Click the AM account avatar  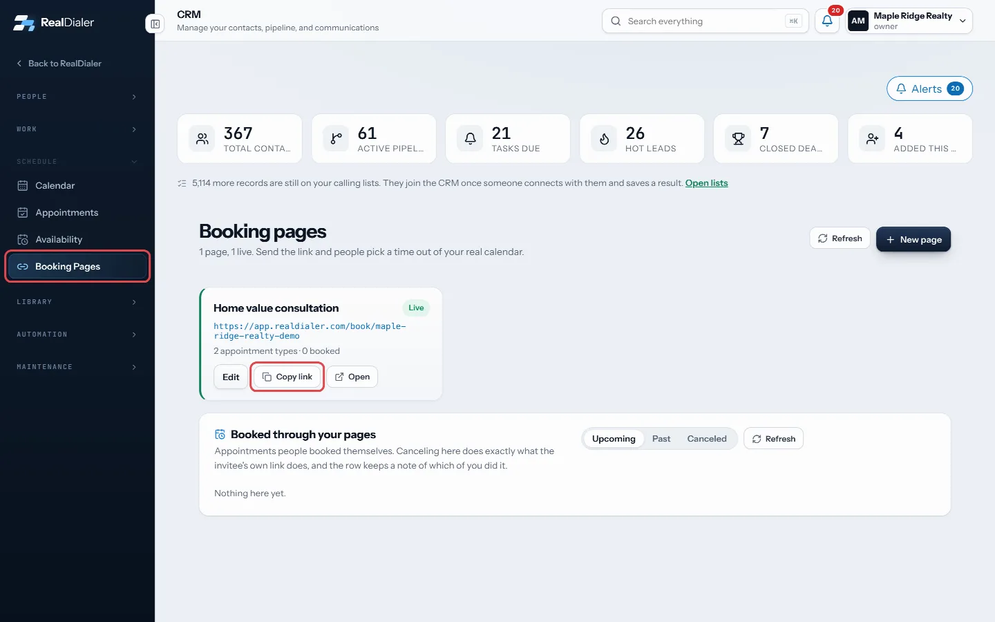(858, 21)
